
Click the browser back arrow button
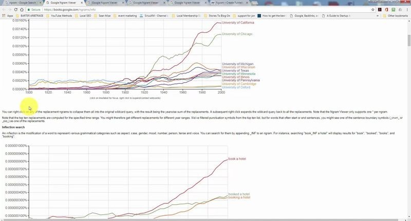pyautogui.click(x=4, y=9)
